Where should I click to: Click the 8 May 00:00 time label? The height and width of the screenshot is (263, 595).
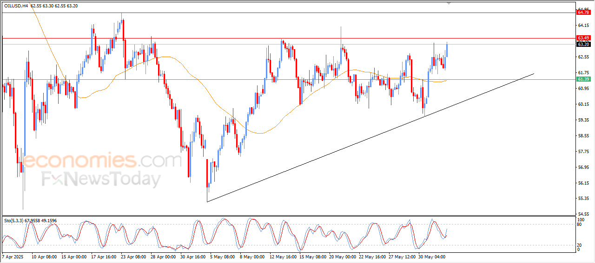tap(253, 256)
